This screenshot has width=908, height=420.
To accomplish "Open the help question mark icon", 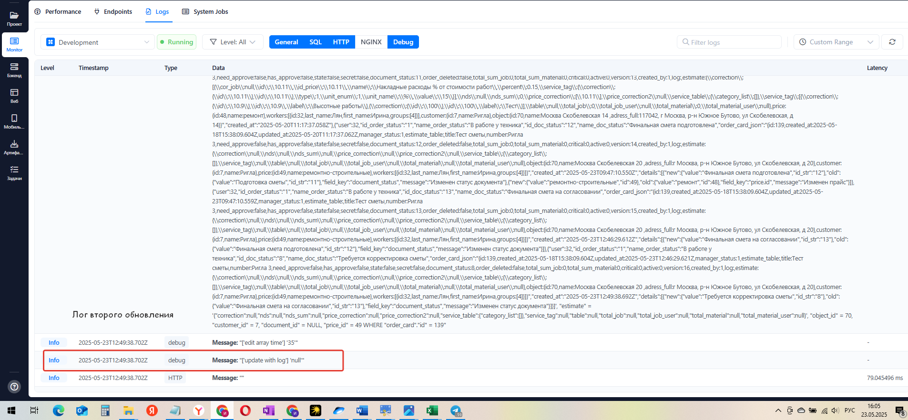I will (x=15, y=387).
